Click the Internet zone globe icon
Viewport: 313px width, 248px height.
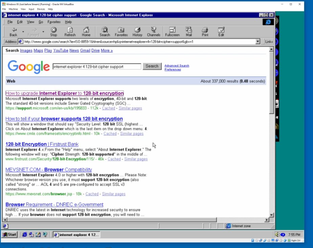coord(228,226)
